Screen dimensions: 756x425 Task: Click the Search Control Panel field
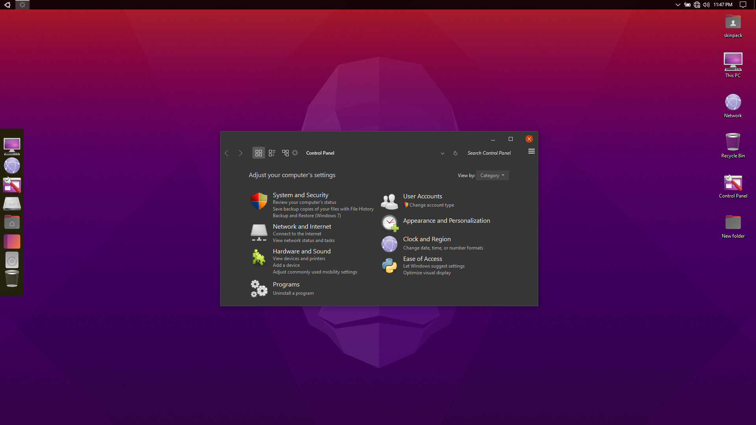(x=489, y=153)
